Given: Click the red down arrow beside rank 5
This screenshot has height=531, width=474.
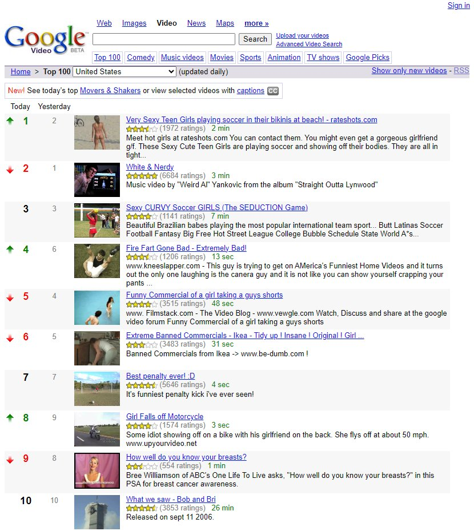Looking at the screenshot, I should (10, 297).
